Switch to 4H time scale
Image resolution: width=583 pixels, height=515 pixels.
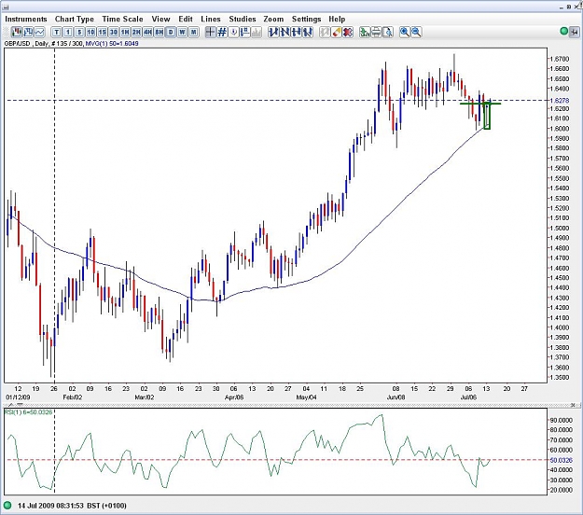click(x=148, y=32)
